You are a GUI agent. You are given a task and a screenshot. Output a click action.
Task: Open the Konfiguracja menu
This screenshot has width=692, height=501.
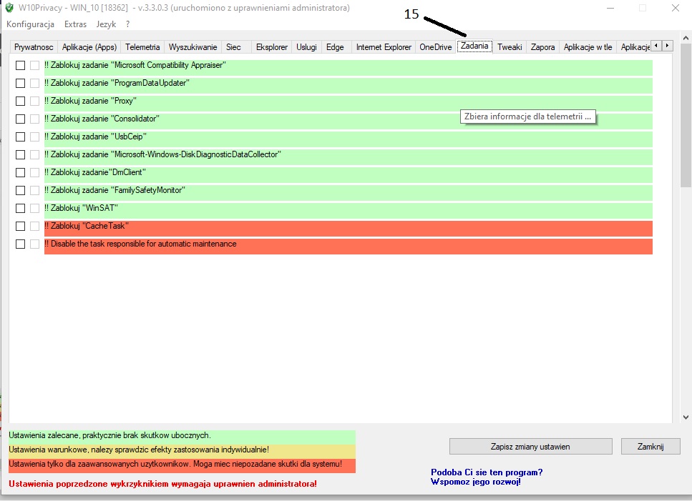pyautogui.click(x=31, y=24)
